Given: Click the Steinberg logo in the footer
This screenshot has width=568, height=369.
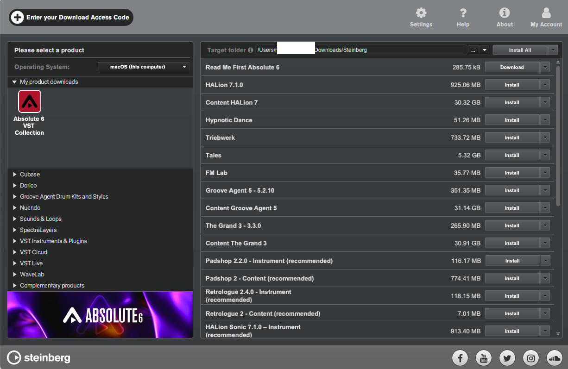Looking at the screenshot, I should 38,357.
